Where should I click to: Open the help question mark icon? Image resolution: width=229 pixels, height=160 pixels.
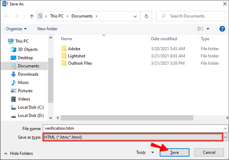[x=222, y=29]
